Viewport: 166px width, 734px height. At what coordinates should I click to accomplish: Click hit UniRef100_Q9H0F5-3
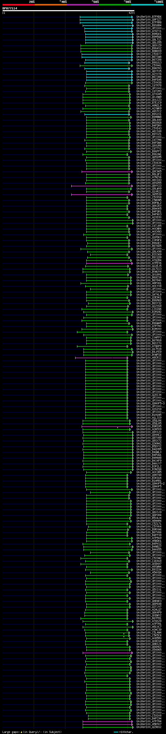[150, 404]
